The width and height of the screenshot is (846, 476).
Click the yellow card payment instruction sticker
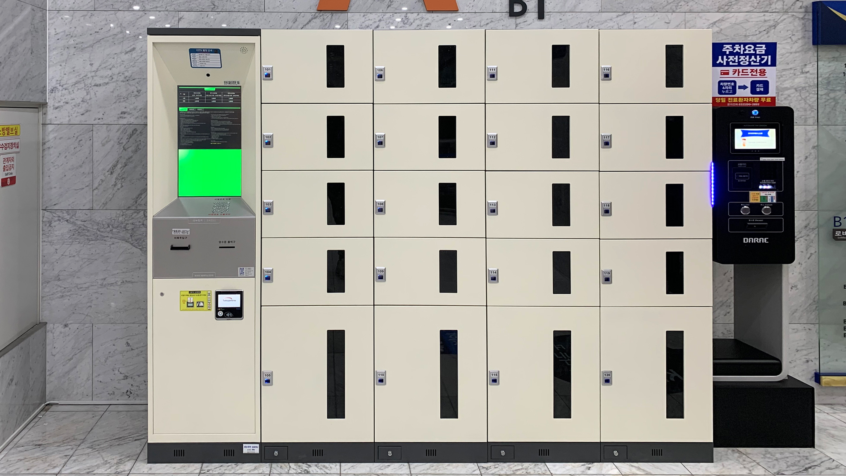195,300
